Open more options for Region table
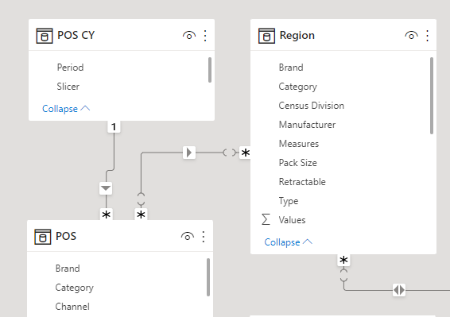450x317 pixels. point(427,36)
